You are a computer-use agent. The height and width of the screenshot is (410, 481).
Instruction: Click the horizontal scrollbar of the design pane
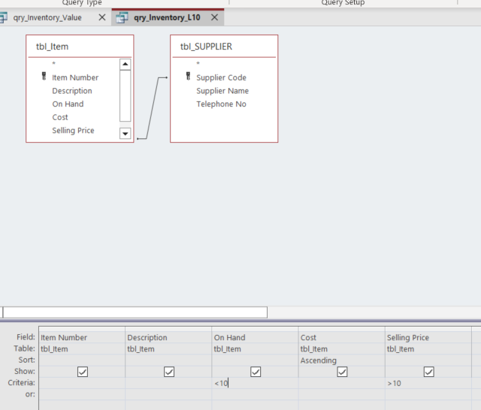tap(135, 312)
